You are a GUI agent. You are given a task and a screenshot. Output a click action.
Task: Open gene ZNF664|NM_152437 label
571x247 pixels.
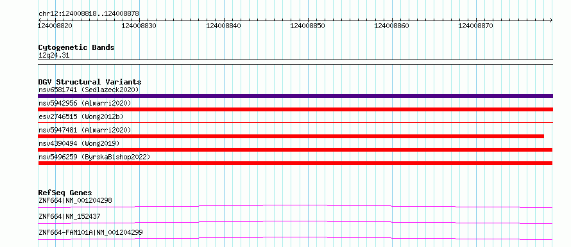click(69, 216)
